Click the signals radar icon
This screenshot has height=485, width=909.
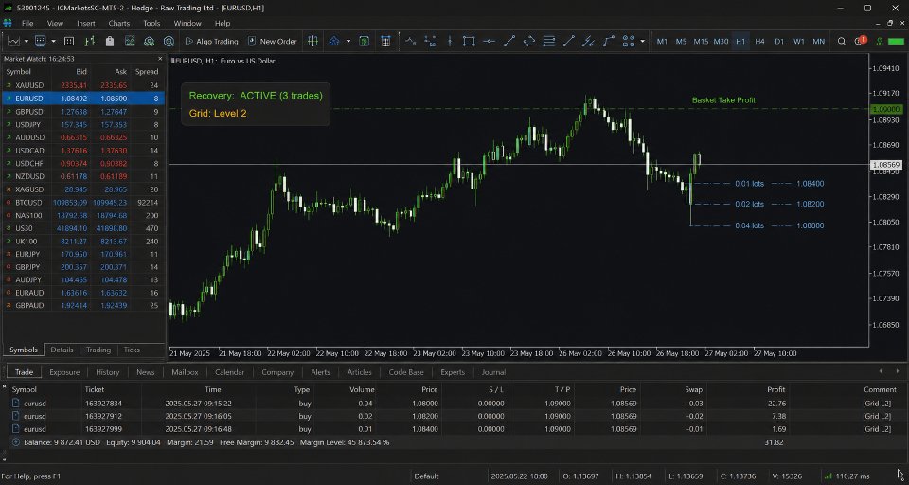tap(169, 41)
